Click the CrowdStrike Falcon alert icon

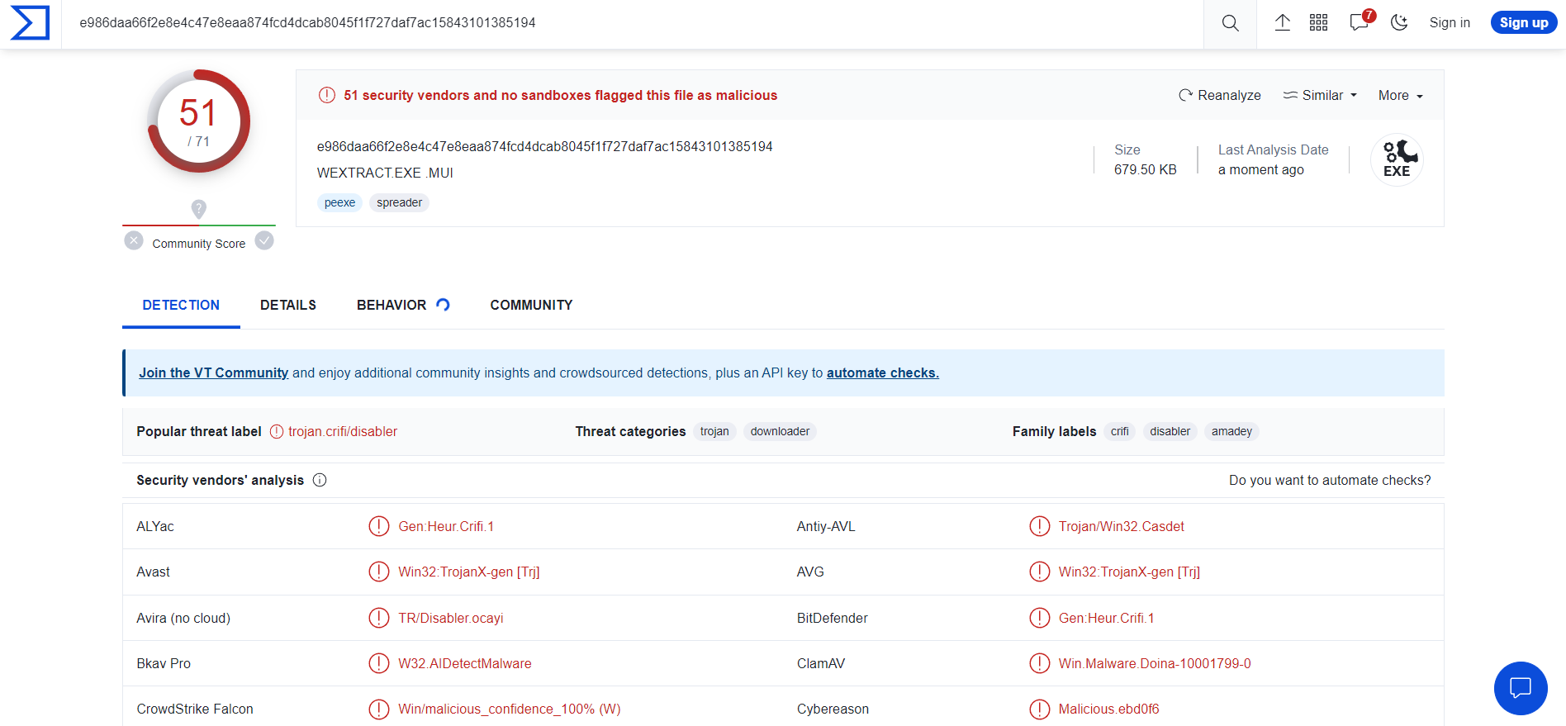(x=379, y=709)
